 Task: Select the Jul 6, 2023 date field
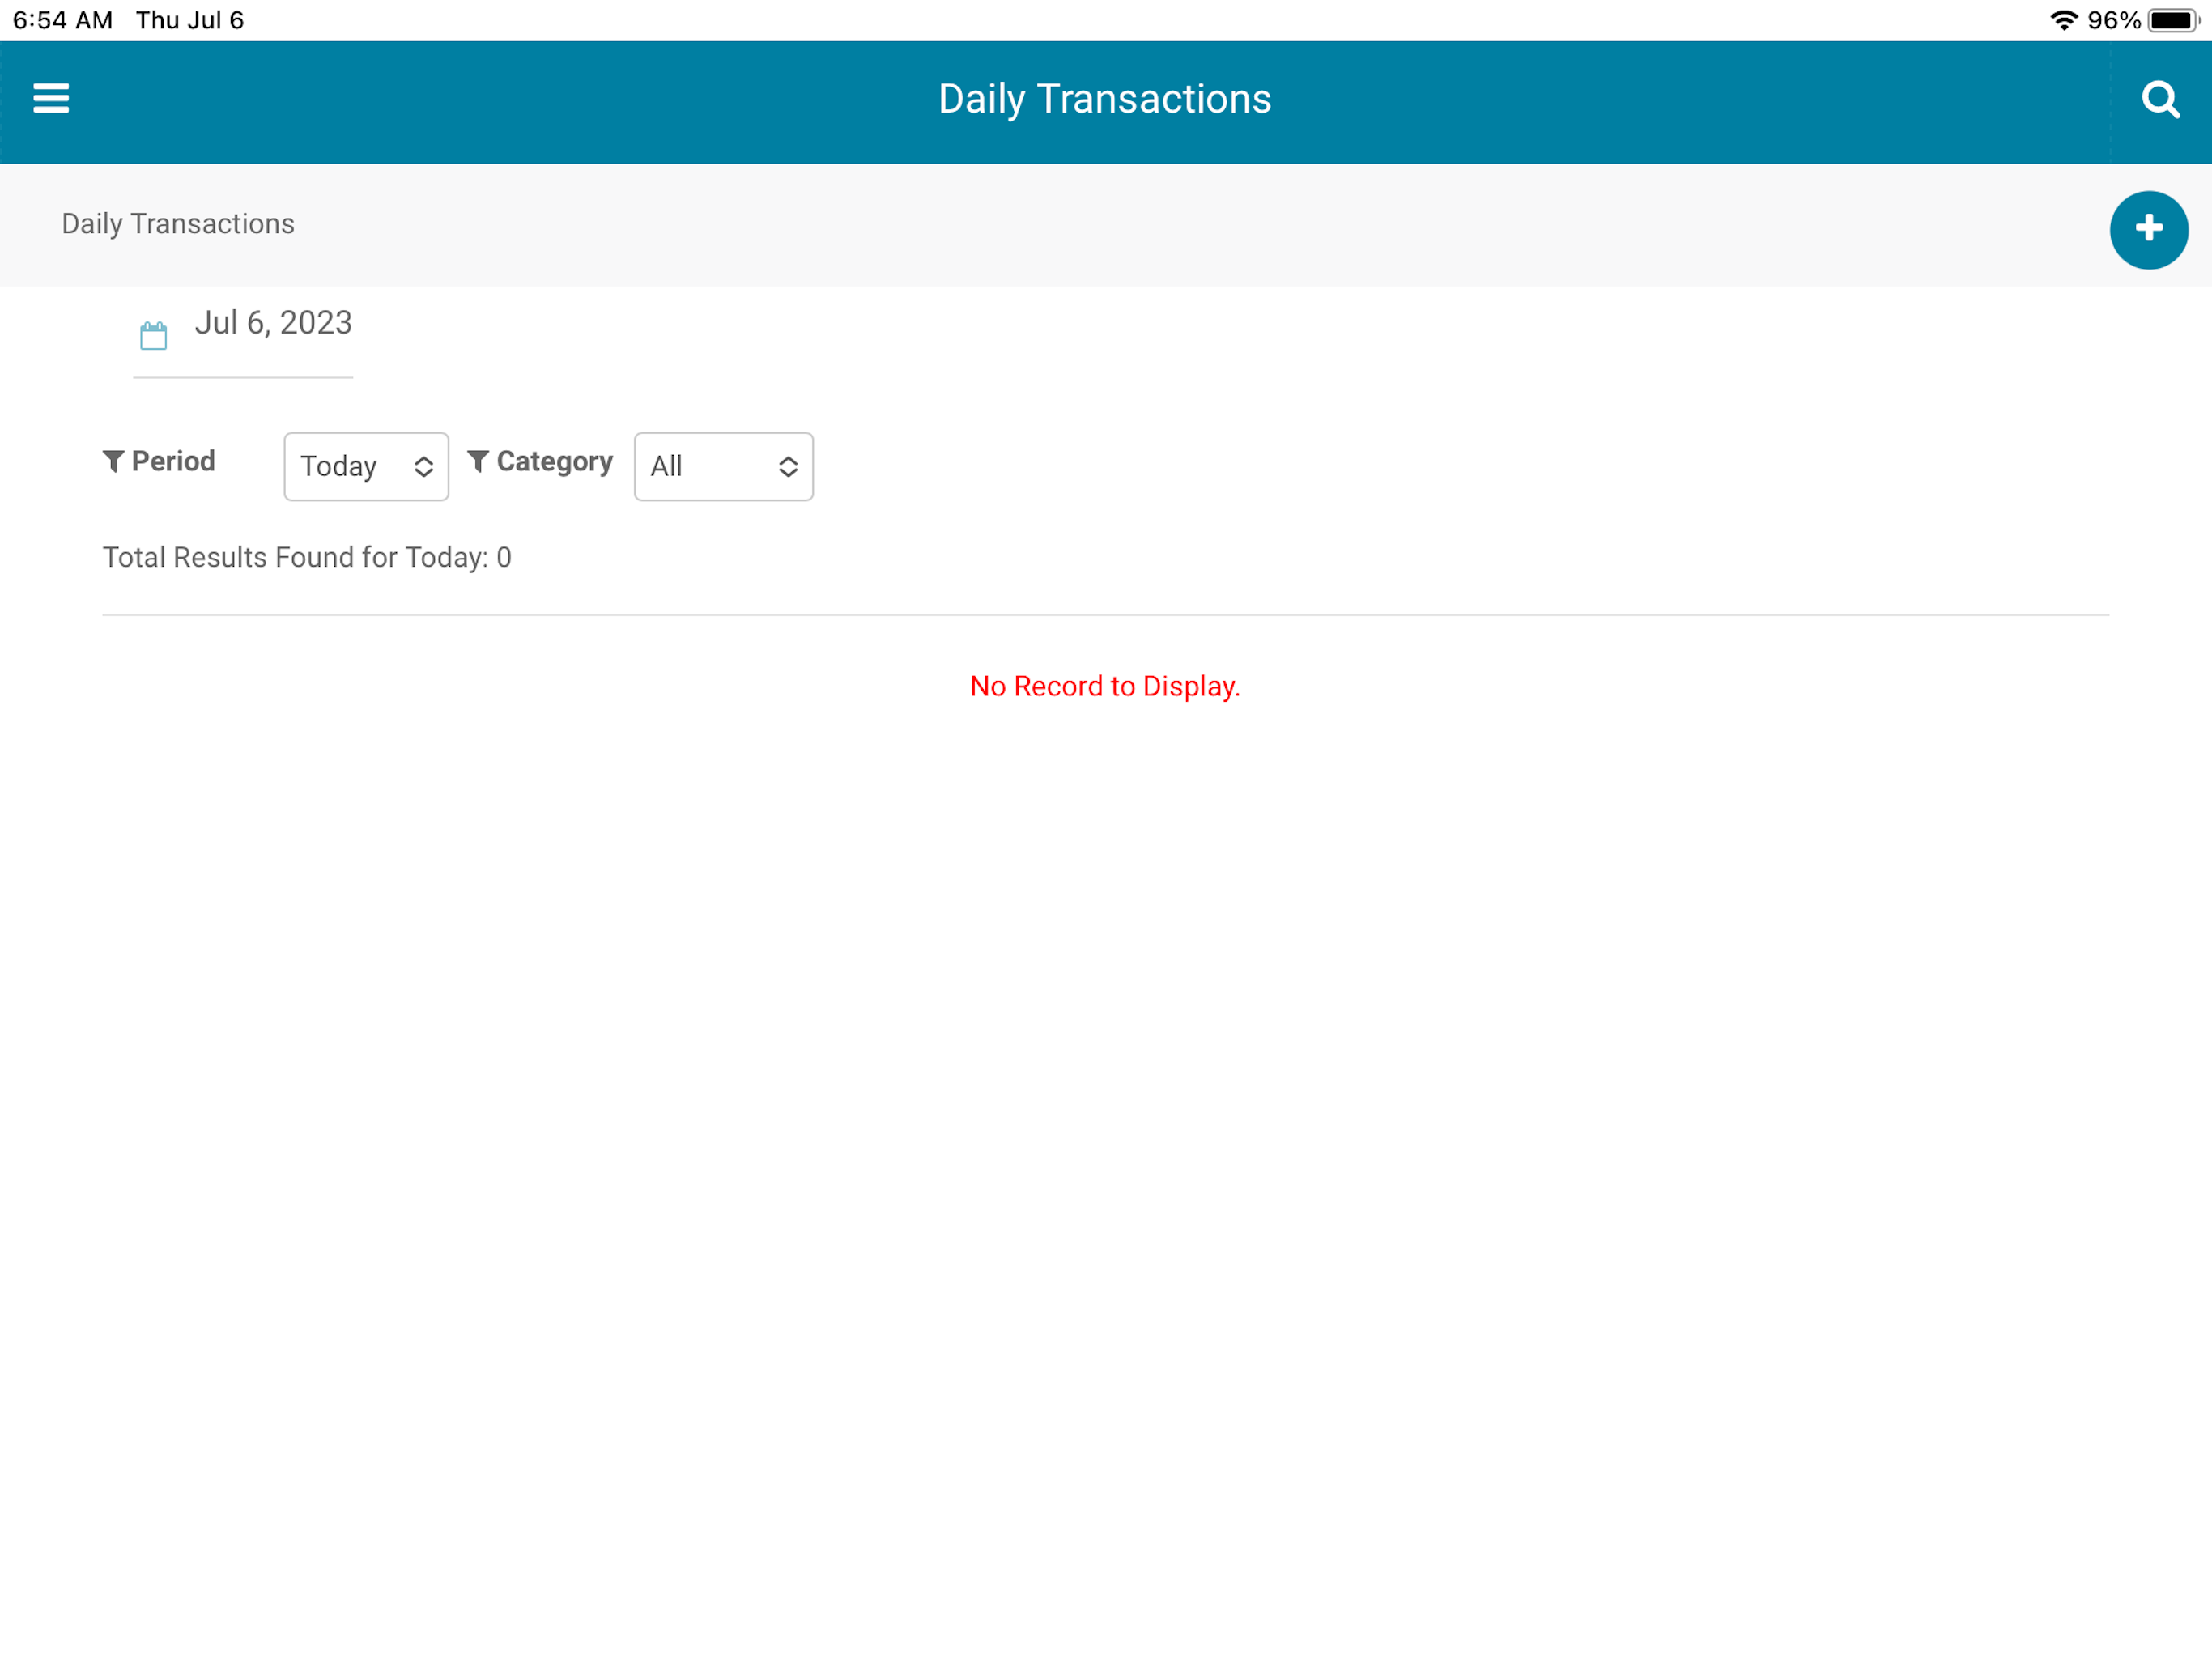pos(273,323)
